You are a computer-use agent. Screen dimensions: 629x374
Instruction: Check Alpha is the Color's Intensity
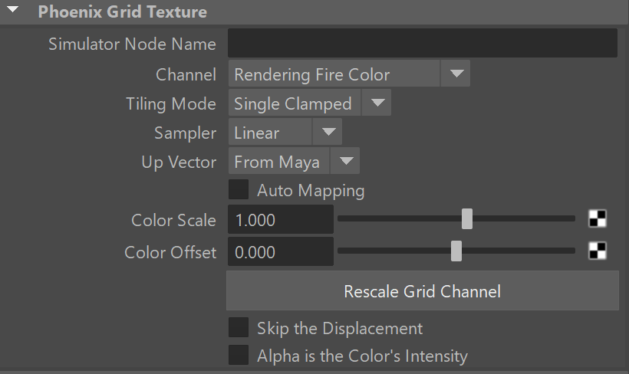[x=239, y=355]
